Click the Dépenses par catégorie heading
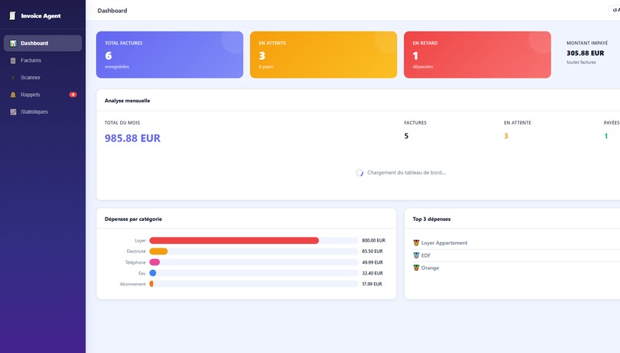 point(133,219)
